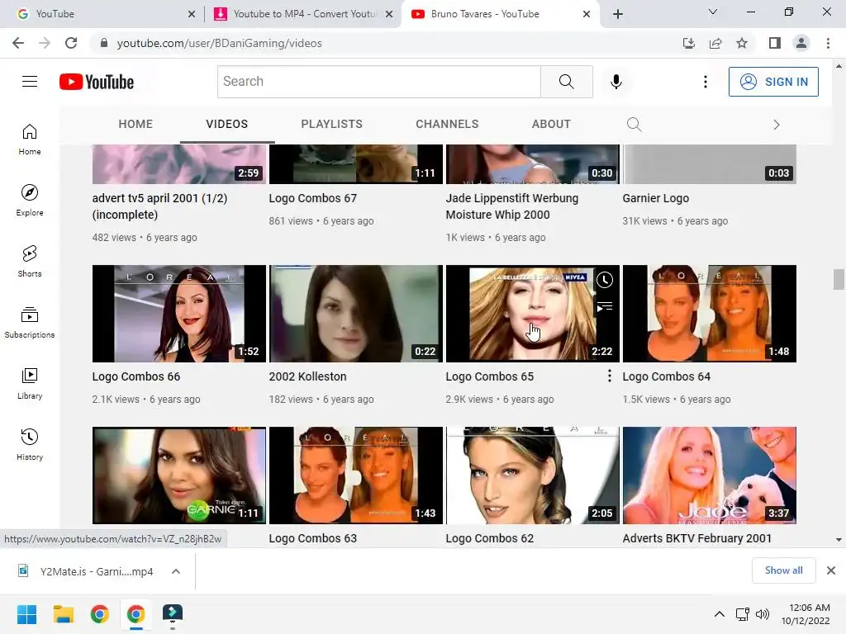This screenshot has height=634, width=846.
Task: Click Show all downloads
Action: pos(783,570)
